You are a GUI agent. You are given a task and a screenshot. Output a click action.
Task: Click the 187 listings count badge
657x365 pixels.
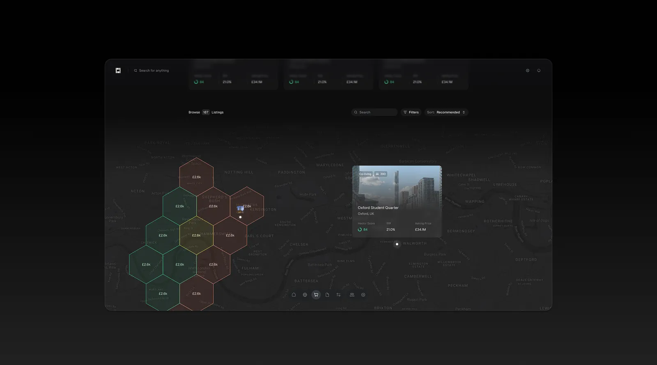pyautogui.click(x=206, y=112)
